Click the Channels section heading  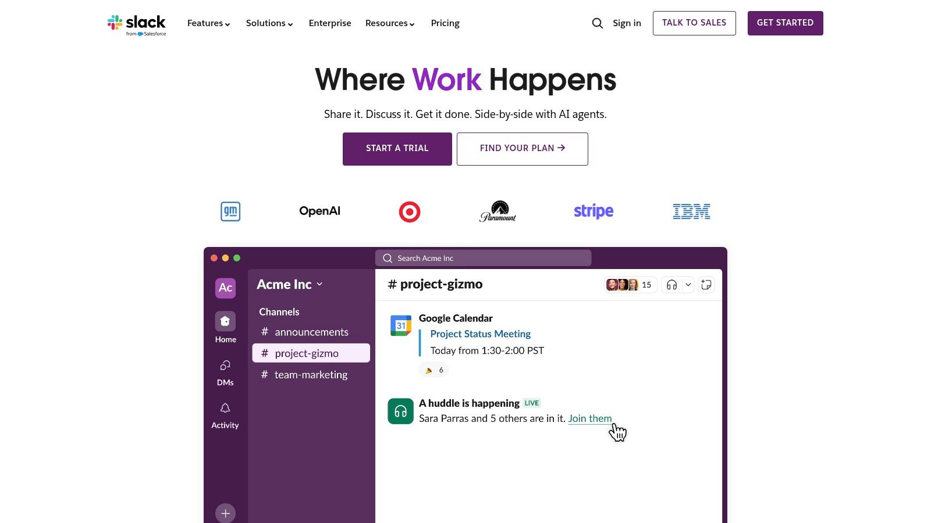coord(279,312)
